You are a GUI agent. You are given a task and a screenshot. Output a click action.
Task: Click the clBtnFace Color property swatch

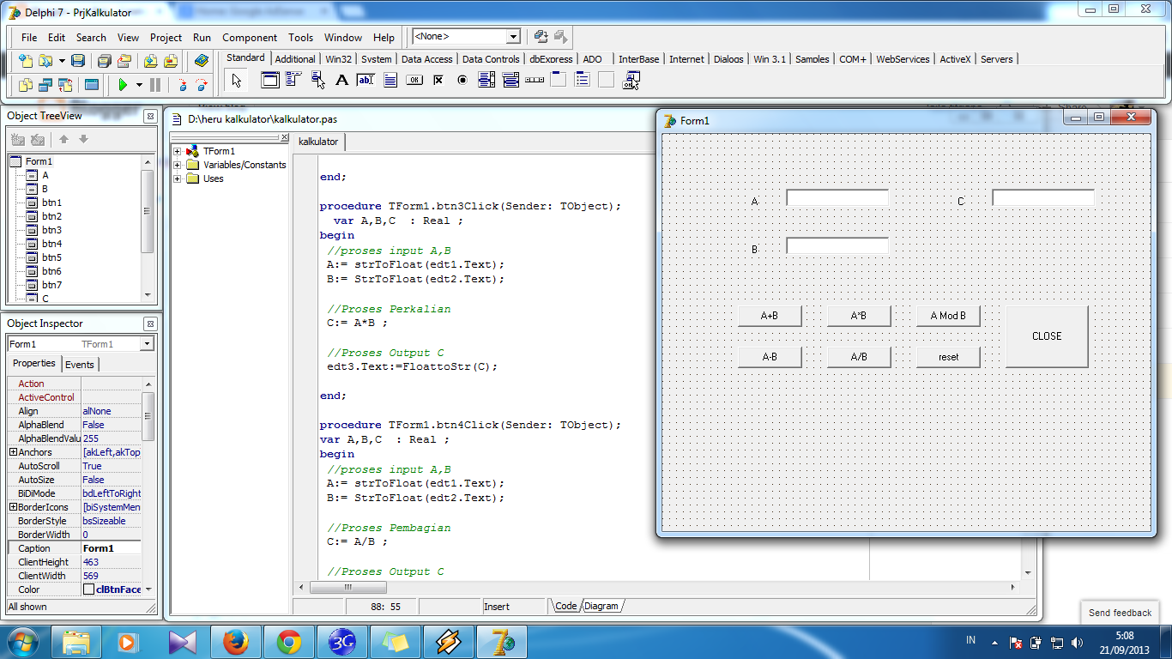(88, 589)
